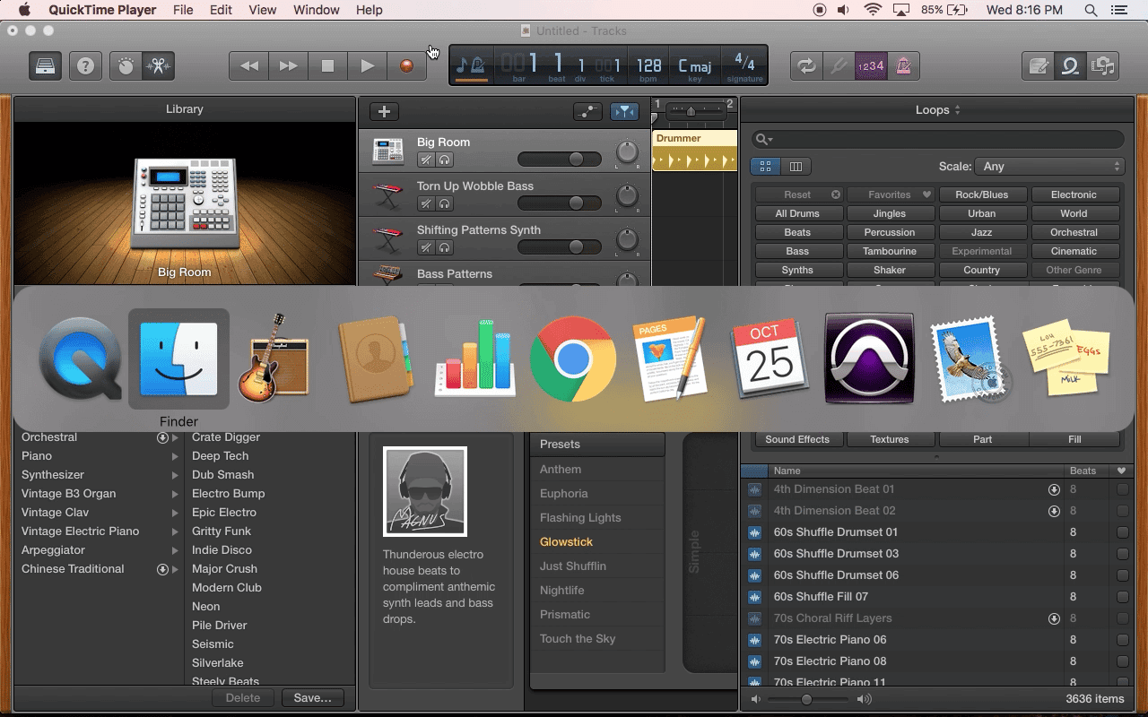The height and width of the screenshot is (717, 1148).
Task: Download 4th Dimension Beat 01 loop
Action: tap(1054, 489)
